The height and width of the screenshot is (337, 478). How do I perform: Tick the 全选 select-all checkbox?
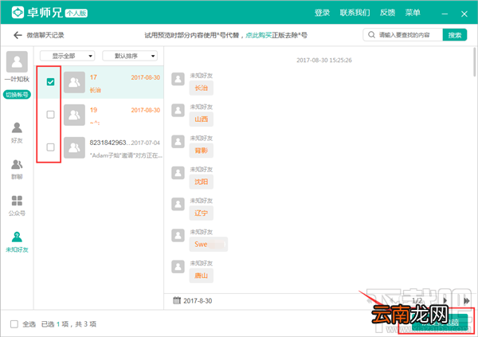(14, 324)
